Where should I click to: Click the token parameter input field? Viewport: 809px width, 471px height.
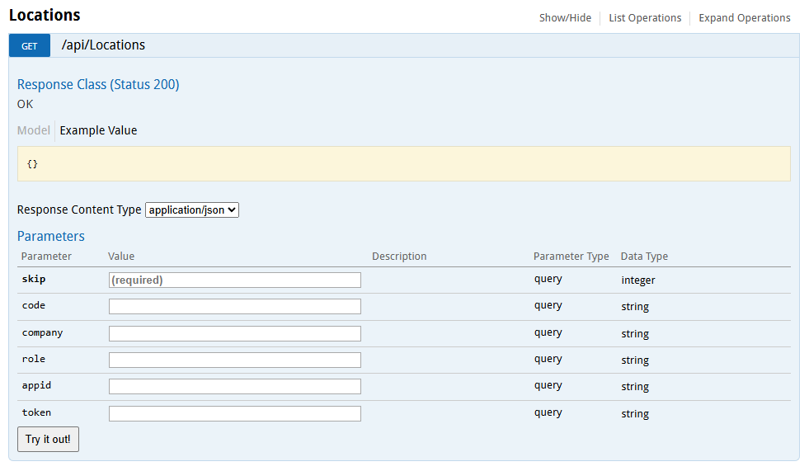click(x=235, y=413)
